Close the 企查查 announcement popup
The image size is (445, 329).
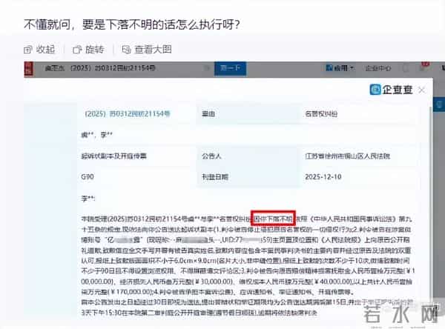pyautogui.click(x=422, y=90)
